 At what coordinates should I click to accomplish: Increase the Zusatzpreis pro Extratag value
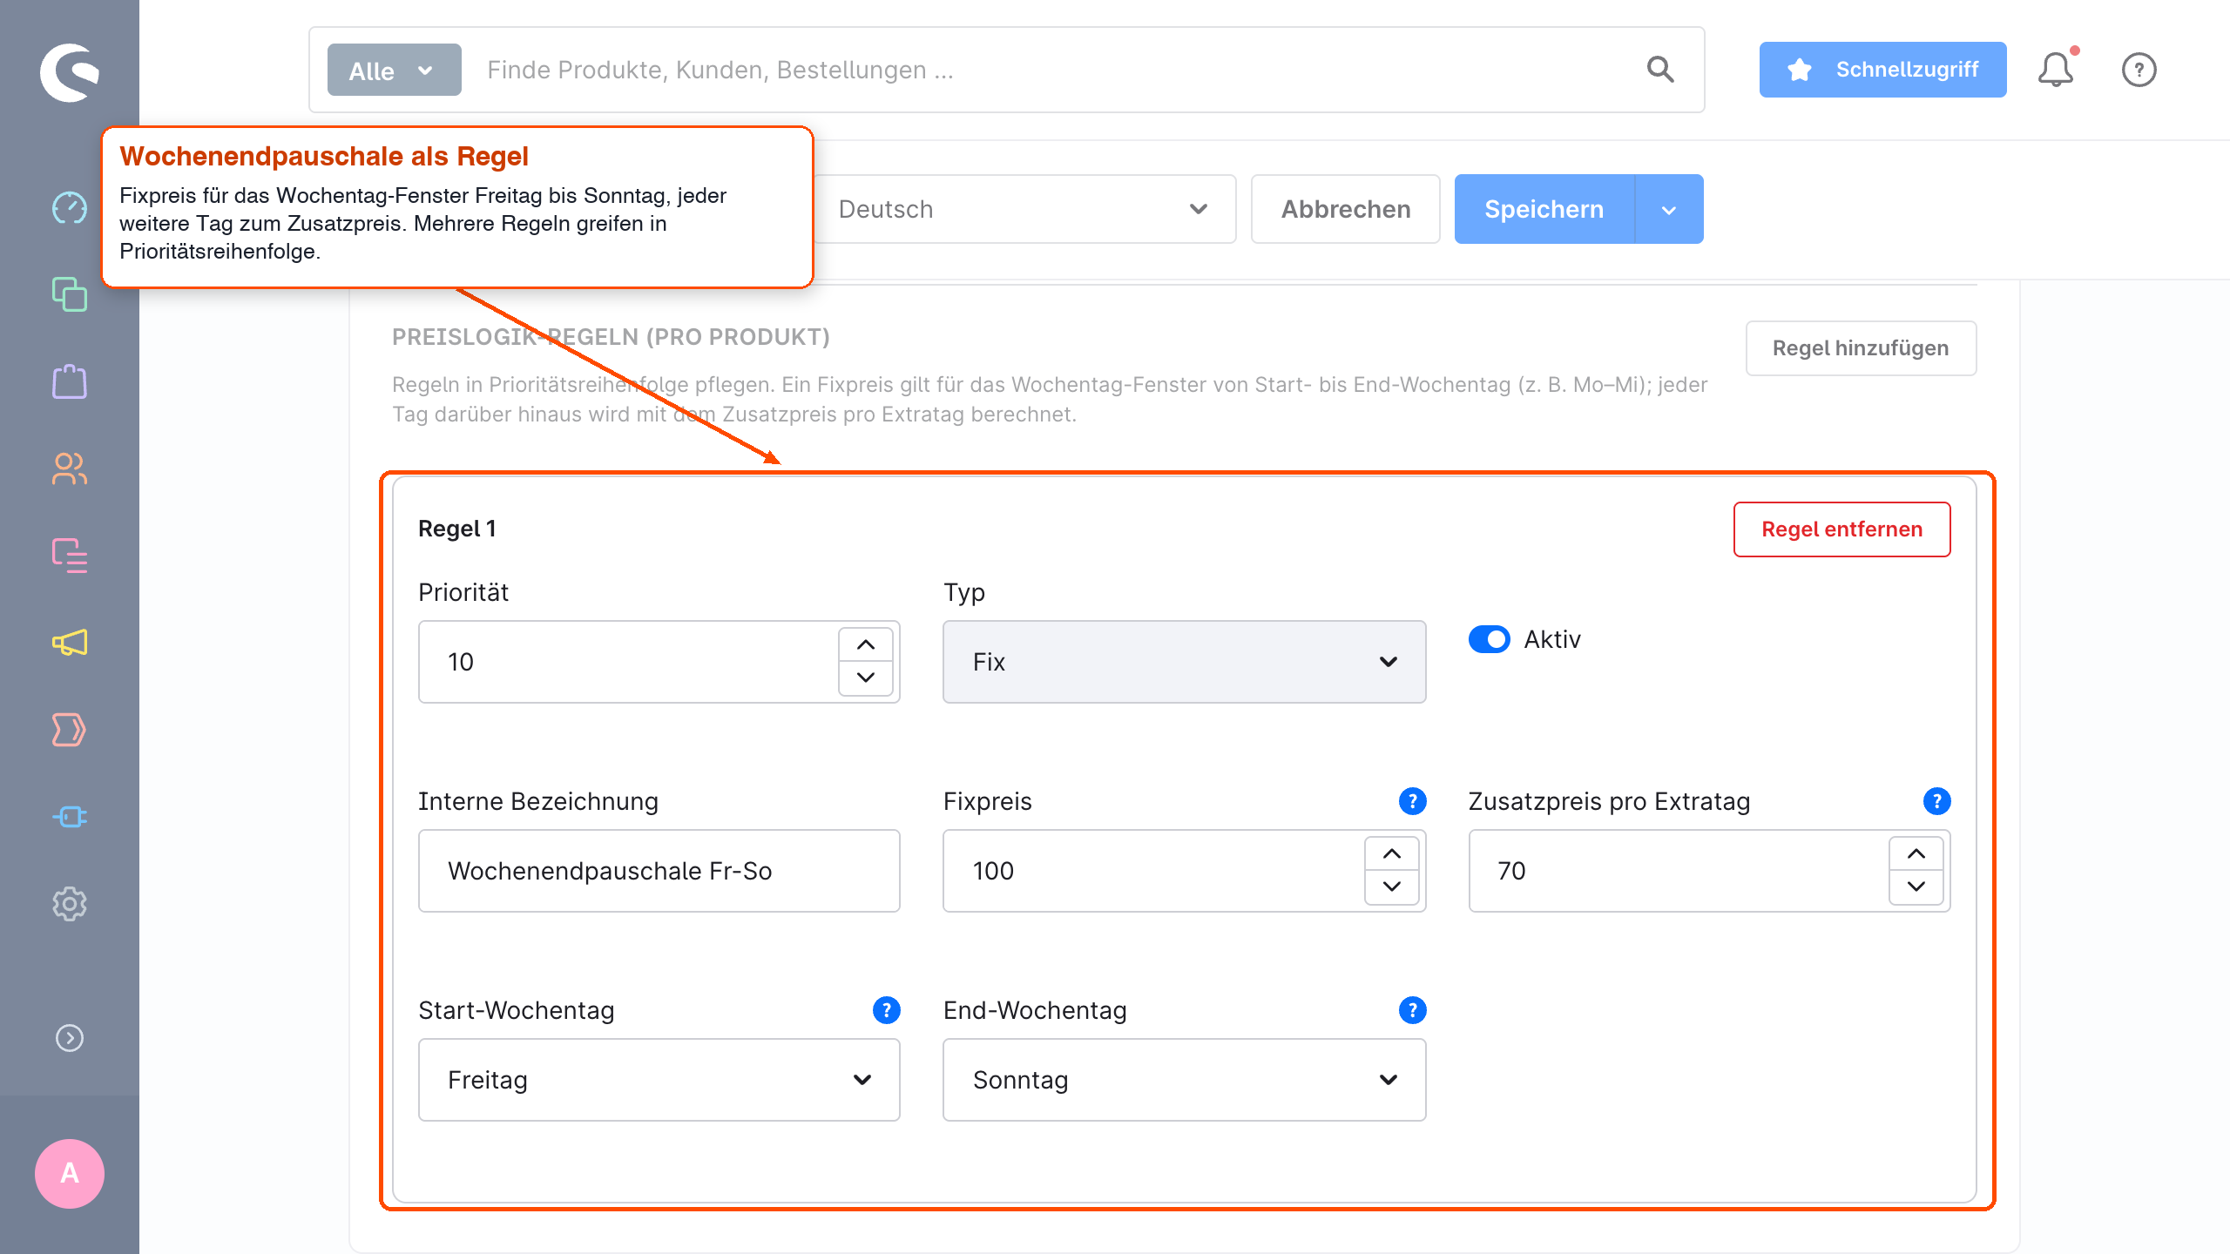click(x=1916, y=854)
